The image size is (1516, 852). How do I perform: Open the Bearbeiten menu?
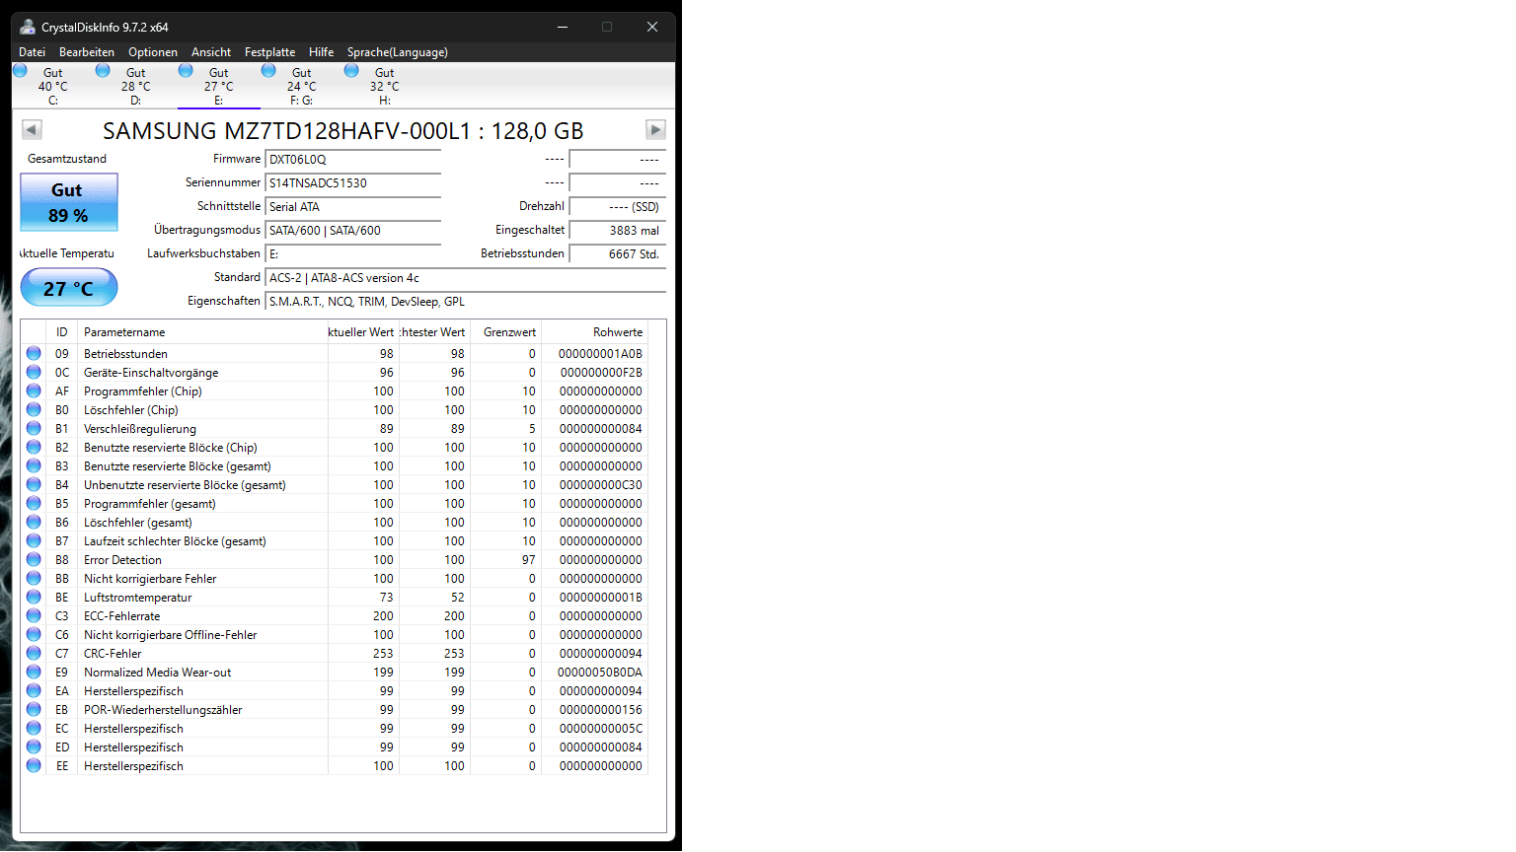87,52
